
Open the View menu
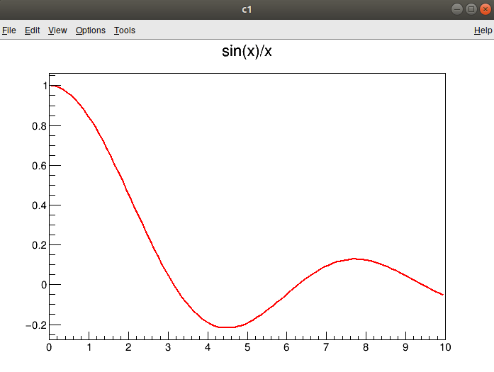coord(57,30)
